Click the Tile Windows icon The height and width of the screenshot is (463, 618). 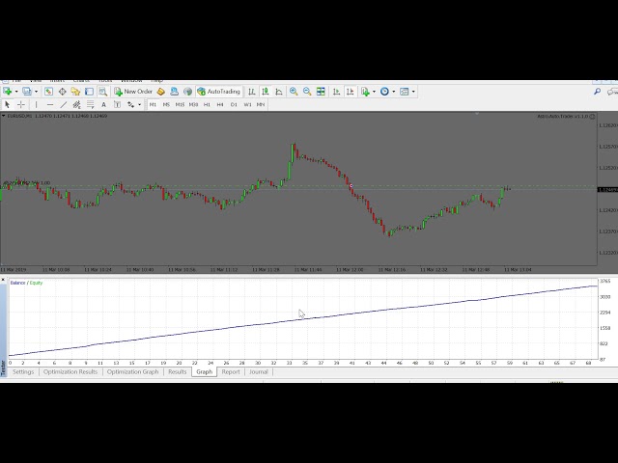click(x=321, y=92)
